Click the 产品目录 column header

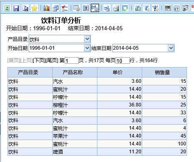(30, 72)
